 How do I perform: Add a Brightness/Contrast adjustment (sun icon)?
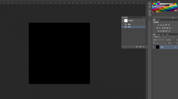click(158, 25)
